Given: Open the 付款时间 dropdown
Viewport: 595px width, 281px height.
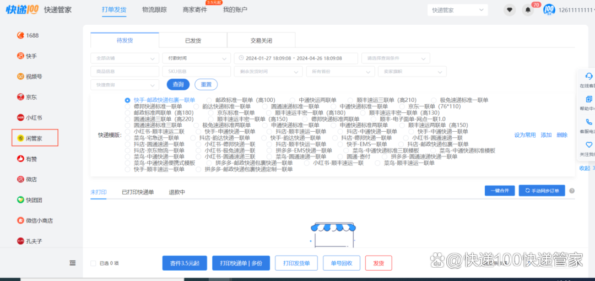Looking at the screenshot, I should point(197,58).
